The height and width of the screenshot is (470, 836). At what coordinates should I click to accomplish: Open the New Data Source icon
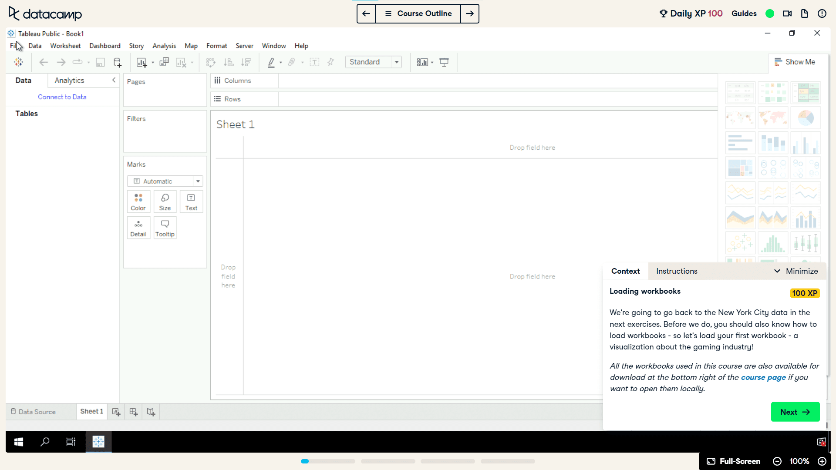click(117, 62)
